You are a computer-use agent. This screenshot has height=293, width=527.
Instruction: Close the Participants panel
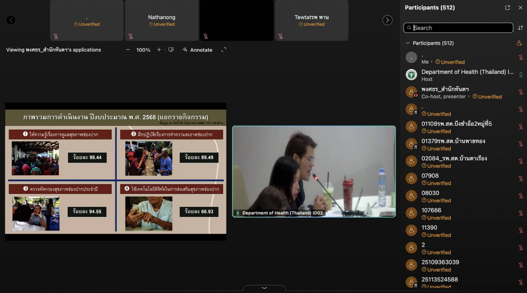pyautogui.click(x=520, y=8)
